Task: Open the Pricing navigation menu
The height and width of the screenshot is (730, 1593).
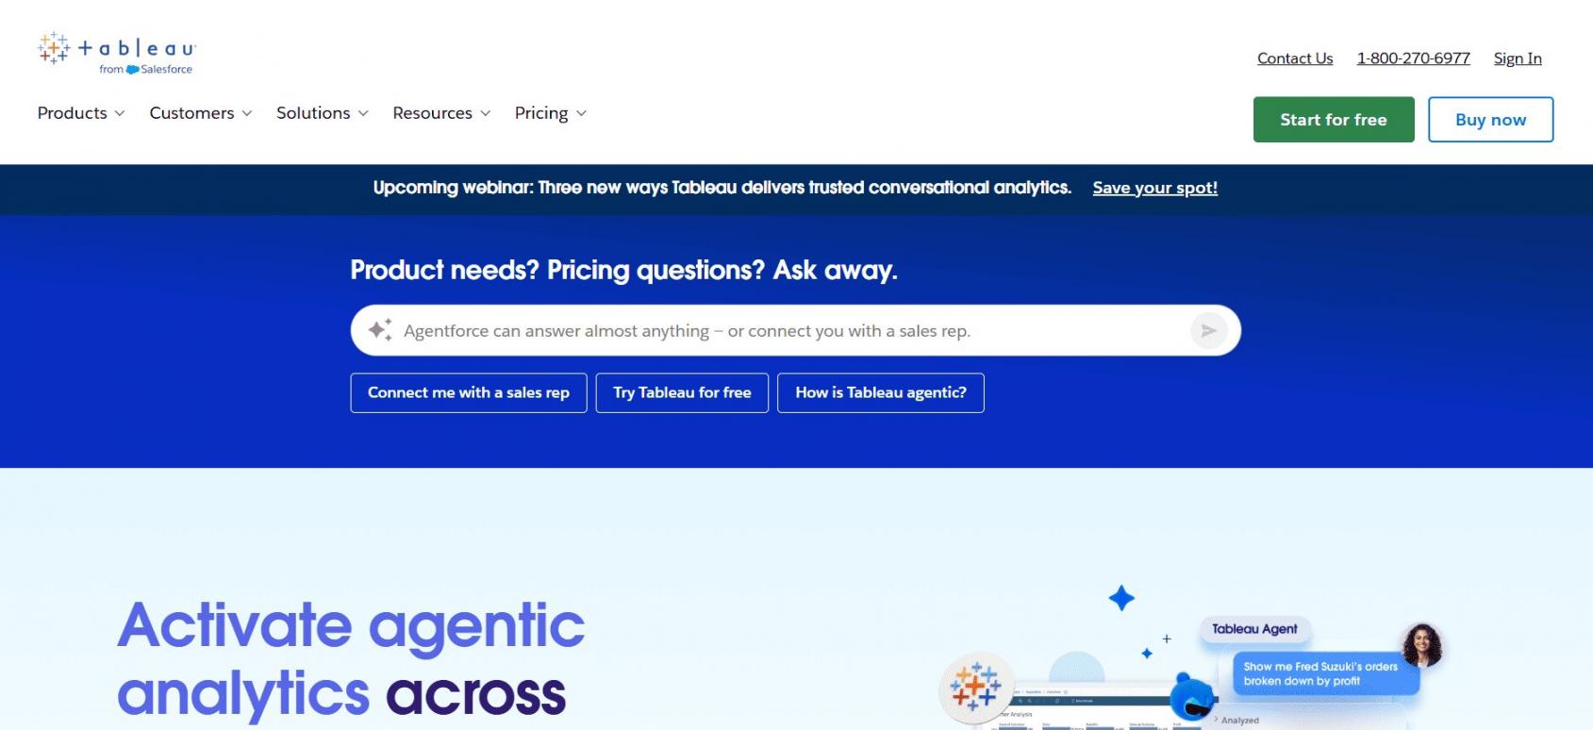Action: pyautogui.click(x=551, y=113)
